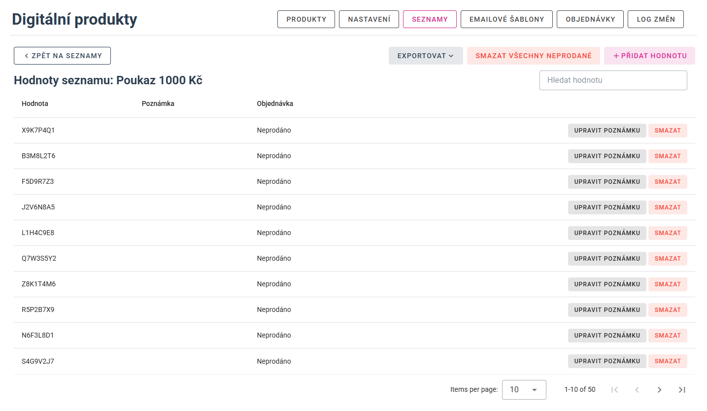The width and height of the screenshot is (707, 411).
Task: Click the previous page arrow icon
Action: 637,390
